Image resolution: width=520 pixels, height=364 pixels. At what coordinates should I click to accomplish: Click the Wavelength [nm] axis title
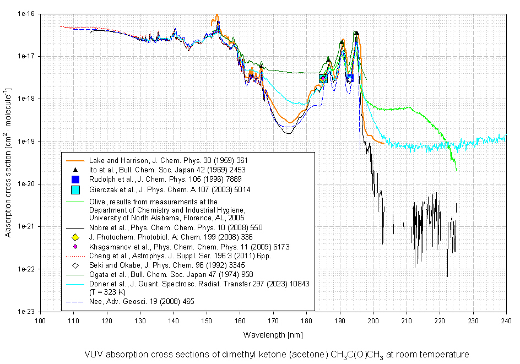tap(273, 335)
